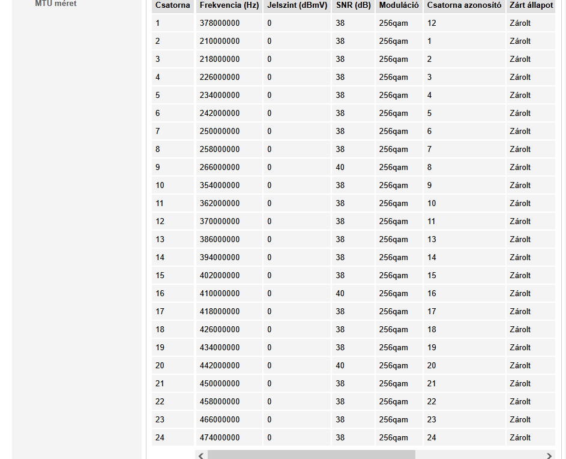Click 256qam modulation in the 474000000 row
Viewport: 566px width, 459px height.
pos(394,438)
